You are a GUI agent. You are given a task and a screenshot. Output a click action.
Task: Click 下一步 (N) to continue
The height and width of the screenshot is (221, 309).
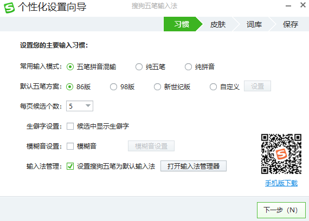pyautogui.click(x=281, y=210)
